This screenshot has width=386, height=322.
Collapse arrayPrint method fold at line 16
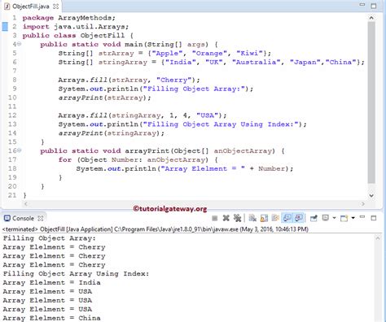click(20, 150)
